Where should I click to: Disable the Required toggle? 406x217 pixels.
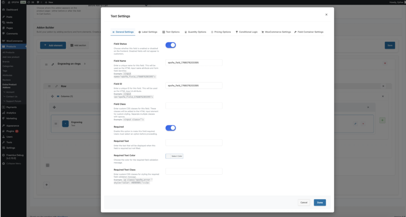point(170,128)
